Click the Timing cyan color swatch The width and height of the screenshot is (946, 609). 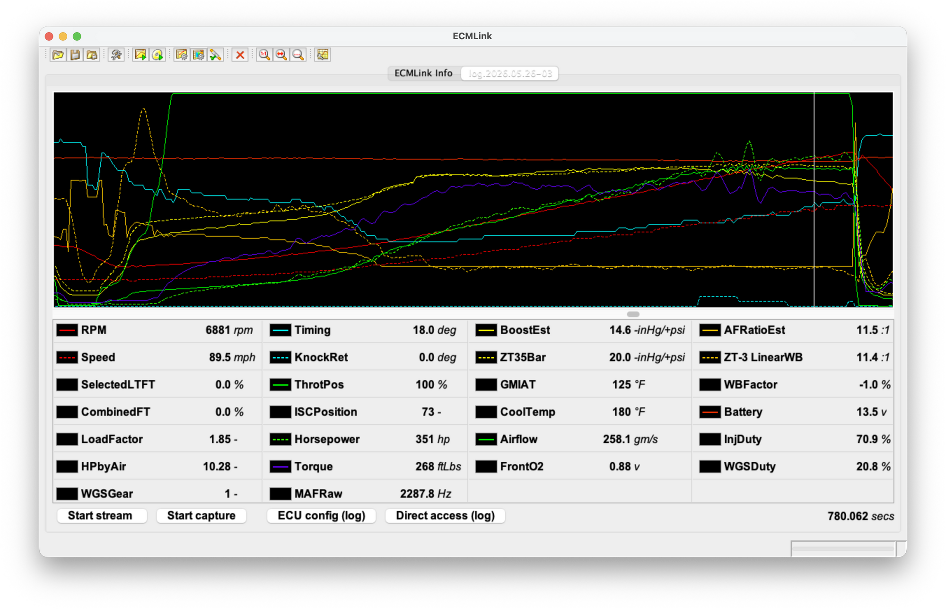280,330
